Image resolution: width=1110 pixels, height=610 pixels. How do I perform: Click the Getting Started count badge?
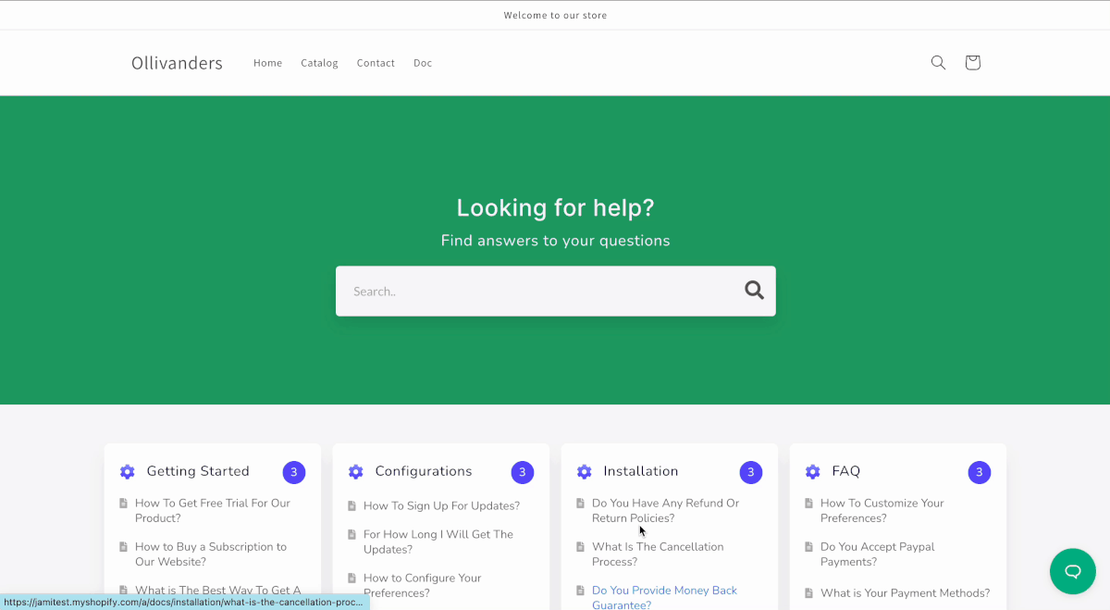(293, 472)
